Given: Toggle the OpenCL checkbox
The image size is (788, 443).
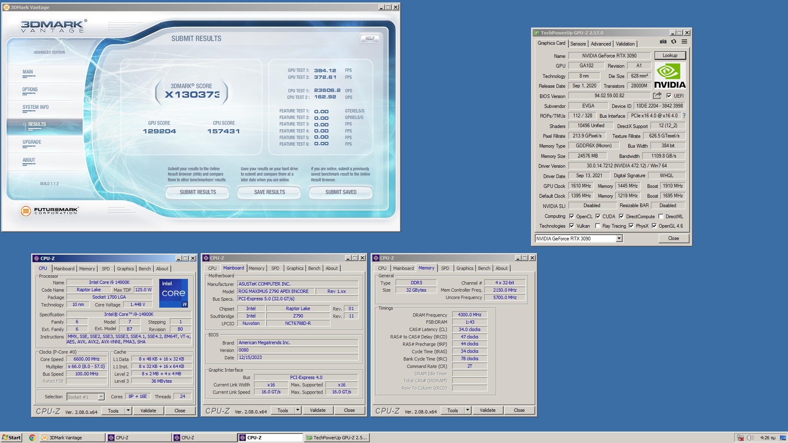Looking at the screenshot, I should pos(571,217).
